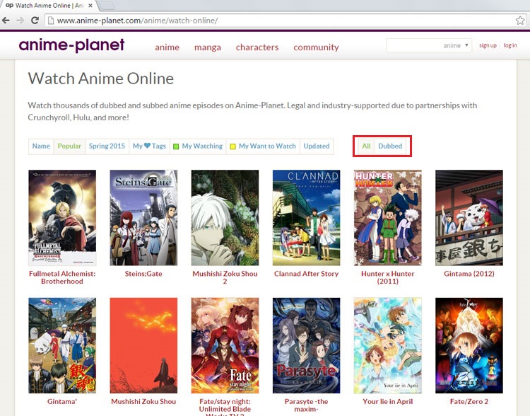The width and height of the screenshot is (530, 416).
Task: Click the yellow My Want to Watch square
Action: [x=232, y=146]
